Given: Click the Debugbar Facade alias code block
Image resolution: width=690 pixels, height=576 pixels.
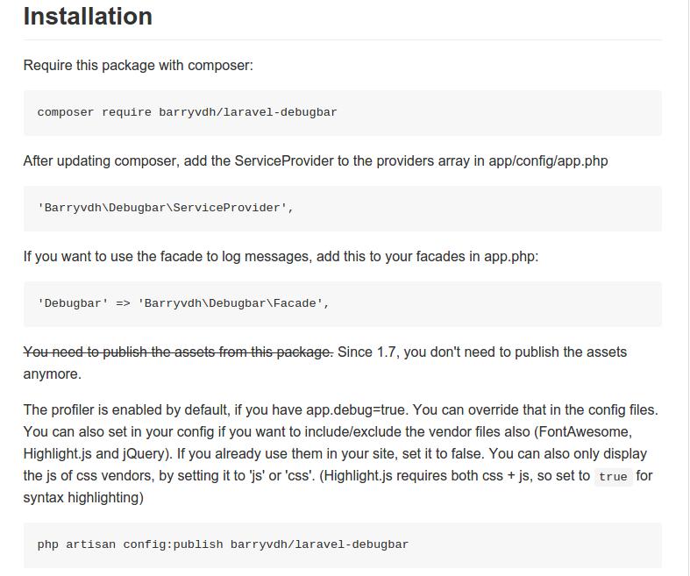Looking at the screenshot, I should [342, 304].
